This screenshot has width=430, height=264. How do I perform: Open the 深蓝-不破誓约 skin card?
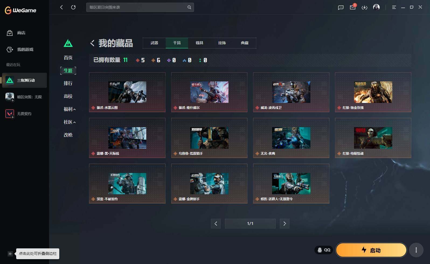coord(127,183)
